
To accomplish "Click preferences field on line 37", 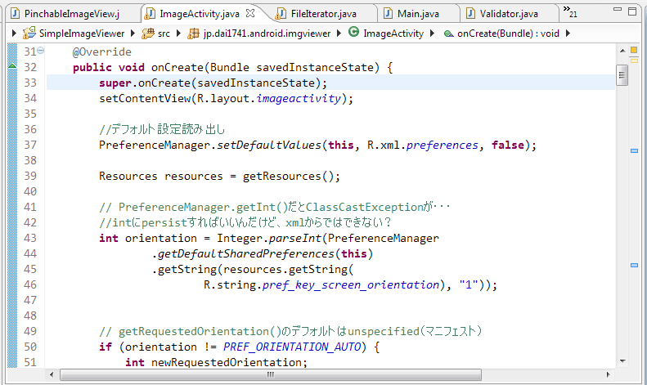I will pos(443,145).
